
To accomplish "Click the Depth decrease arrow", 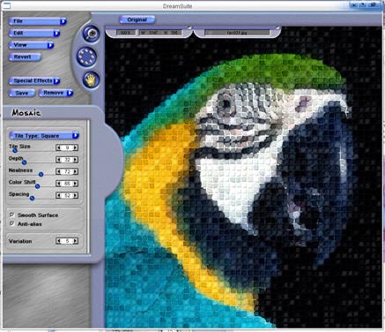I will point(59,160).
